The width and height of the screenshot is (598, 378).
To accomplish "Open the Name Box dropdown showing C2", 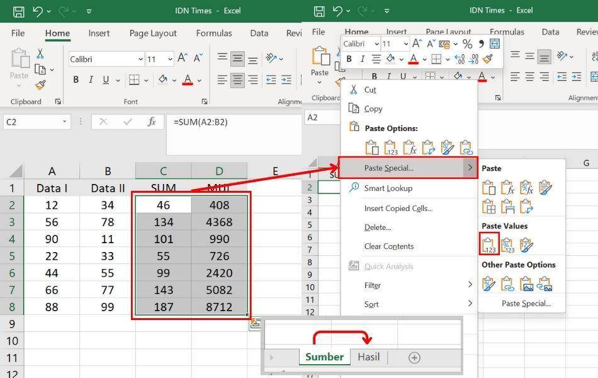I will (x=64, y=122).
